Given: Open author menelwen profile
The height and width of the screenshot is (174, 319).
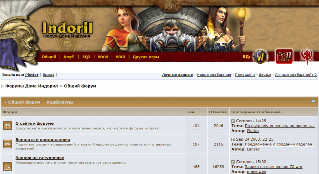Looking at the screenshot, I should click(256, 172).
